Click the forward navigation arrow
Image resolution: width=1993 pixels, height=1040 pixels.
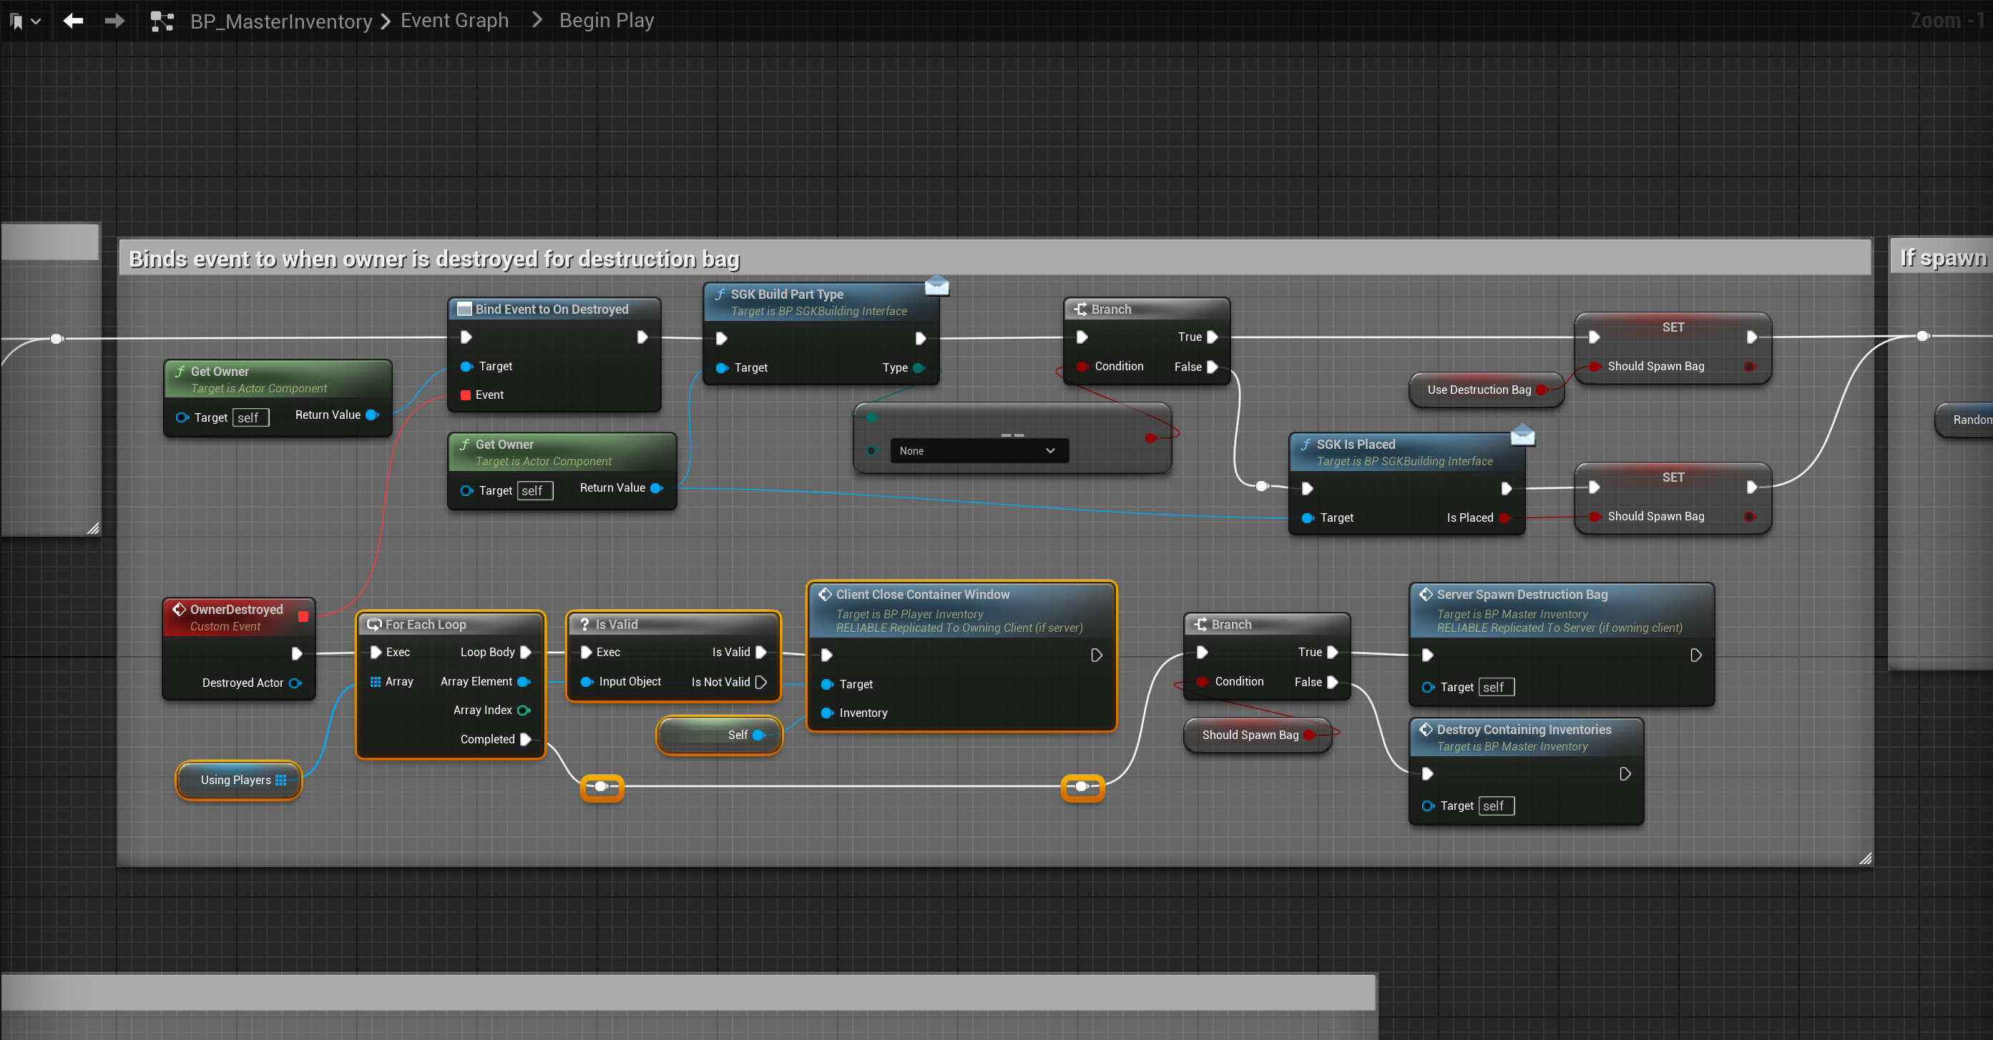114,21
